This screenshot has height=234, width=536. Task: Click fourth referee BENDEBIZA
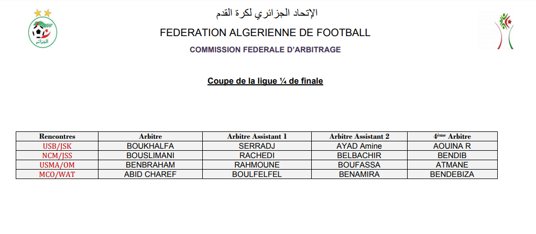point(452,174)
